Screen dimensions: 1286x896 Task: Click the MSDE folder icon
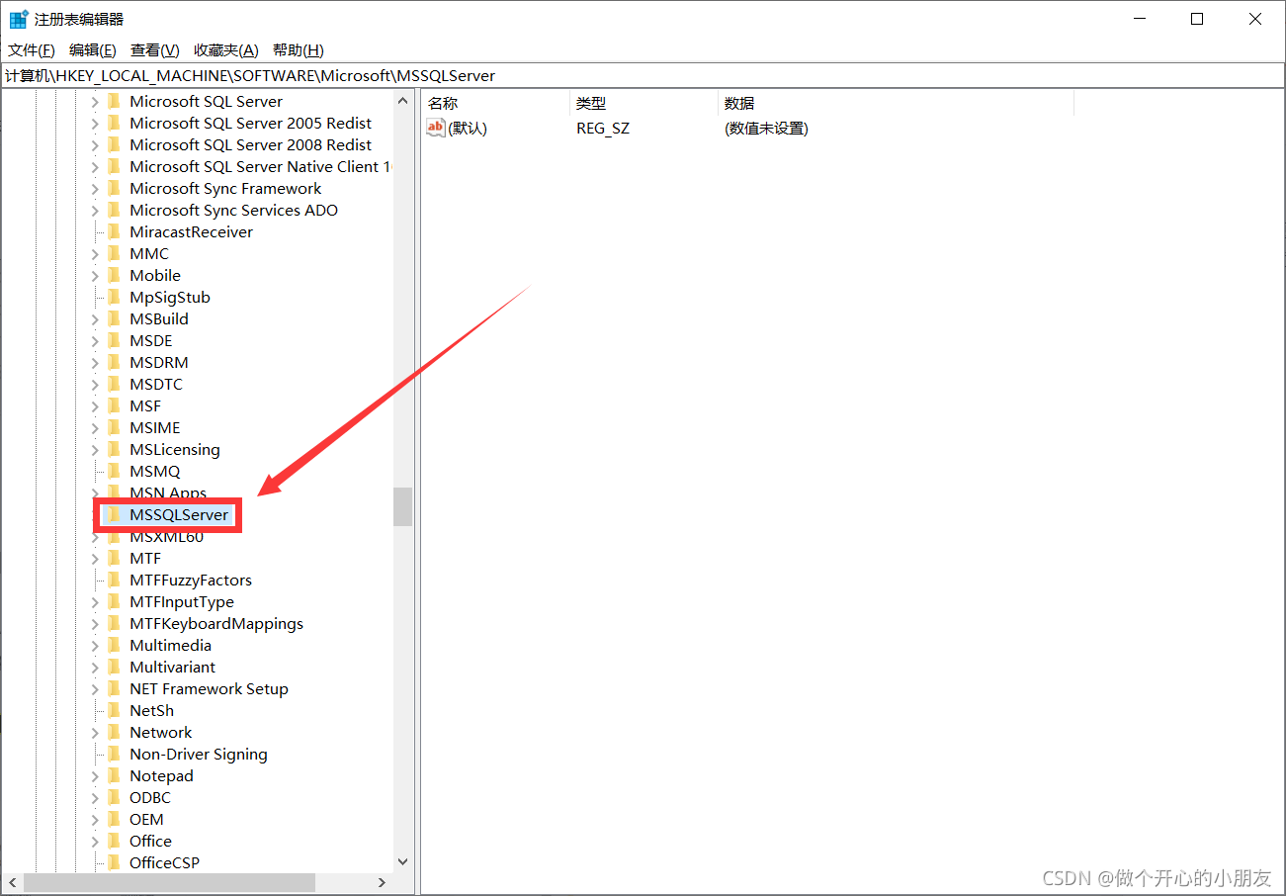click(x=115, y=340)
